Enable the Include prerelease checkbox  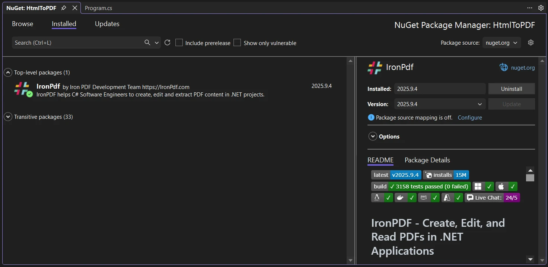pos(179,43)
